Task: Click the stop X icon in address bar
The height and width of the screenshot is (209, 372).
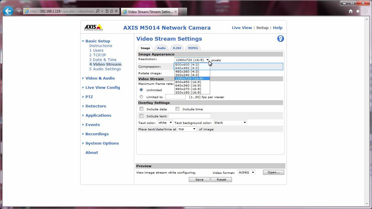Action: [116, 11]
